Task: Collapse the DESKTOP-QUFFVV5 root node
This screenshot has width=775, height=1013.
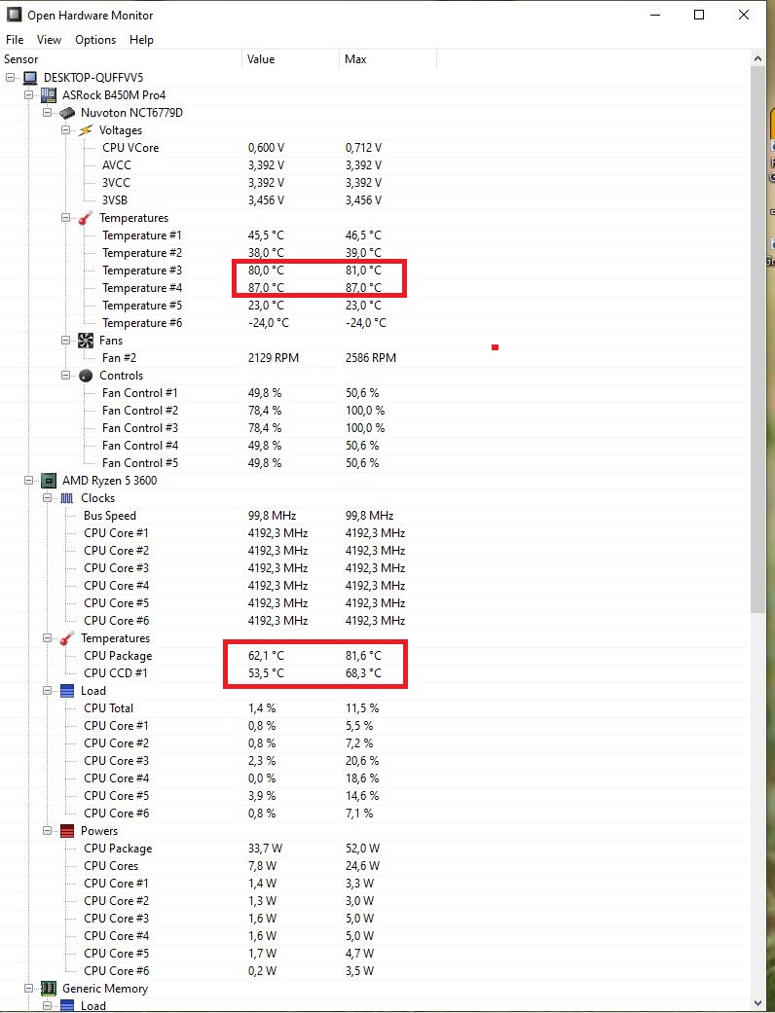Action: (x=11, y=78)
